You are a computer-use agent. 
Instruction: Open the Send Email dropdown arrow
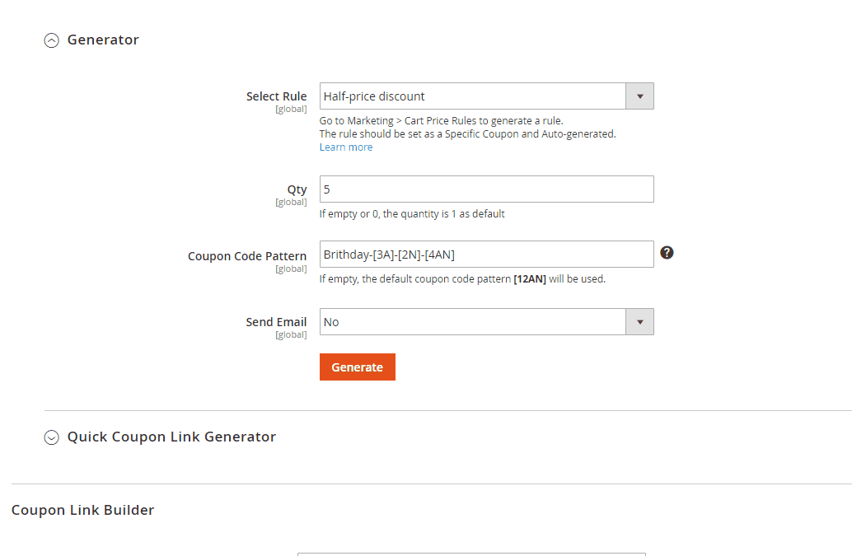(x=639, y=322)
